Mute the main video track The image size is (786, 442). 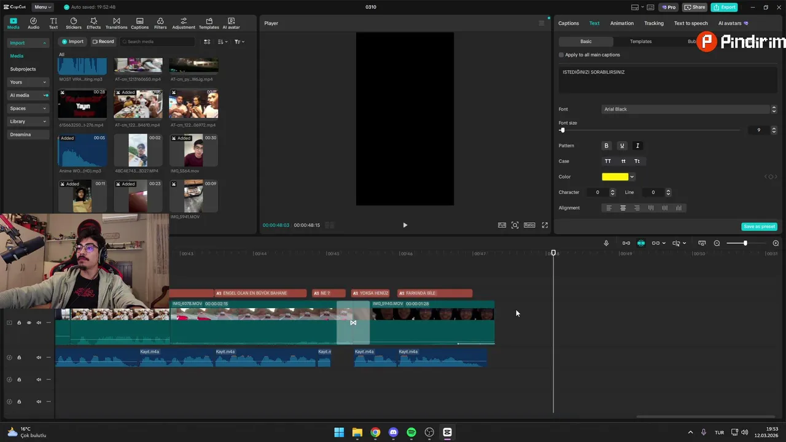click(39, 323)
